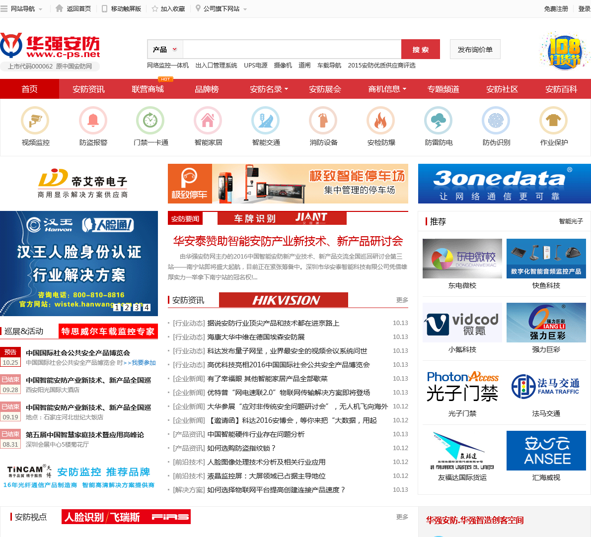The width and height of the screenshot is (591, 537).
Task: Click search suggestion 车载导航
Action: coord(329,65)
